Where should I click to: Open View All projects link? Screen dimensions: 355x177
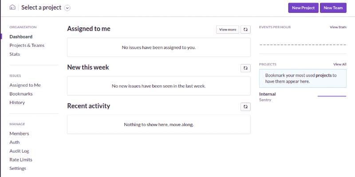(x=339, y=64)
